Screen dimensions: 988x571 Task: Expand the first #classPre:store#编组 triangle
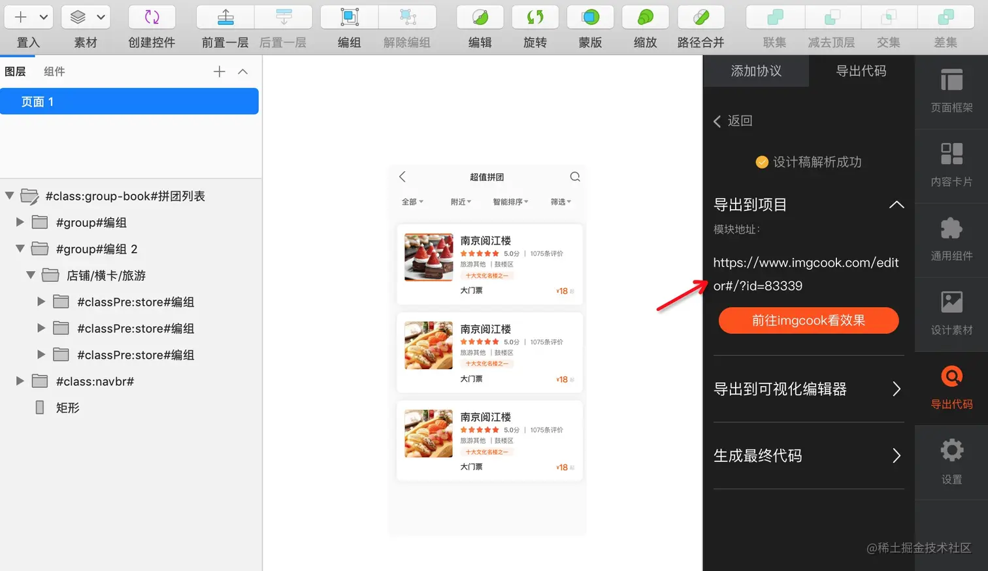[41, 302]
